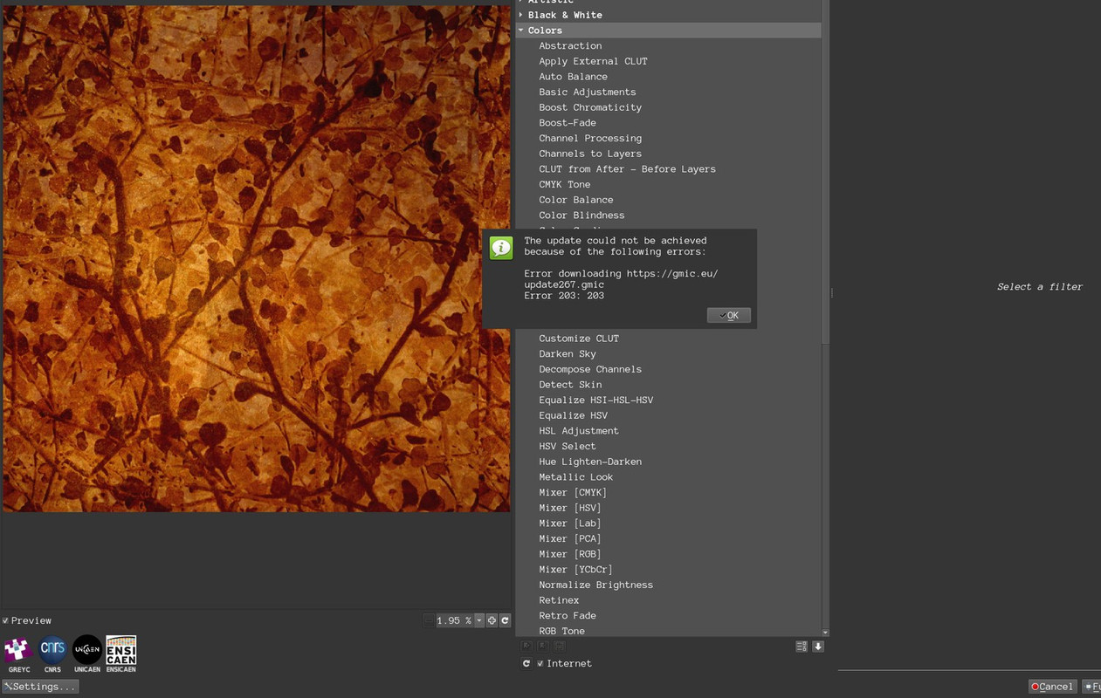Select the Detect Skin filter
This screenshot has width=1101, height=698.
(570, 385)
